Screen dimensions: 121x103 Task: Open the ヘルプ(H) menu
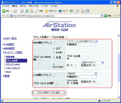[x=53, y=6]
